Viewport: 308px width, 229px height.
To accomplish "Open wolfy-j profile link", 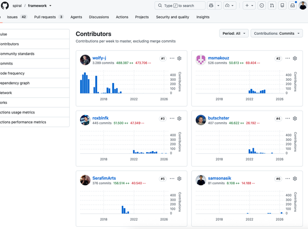I will click(99, 58).
